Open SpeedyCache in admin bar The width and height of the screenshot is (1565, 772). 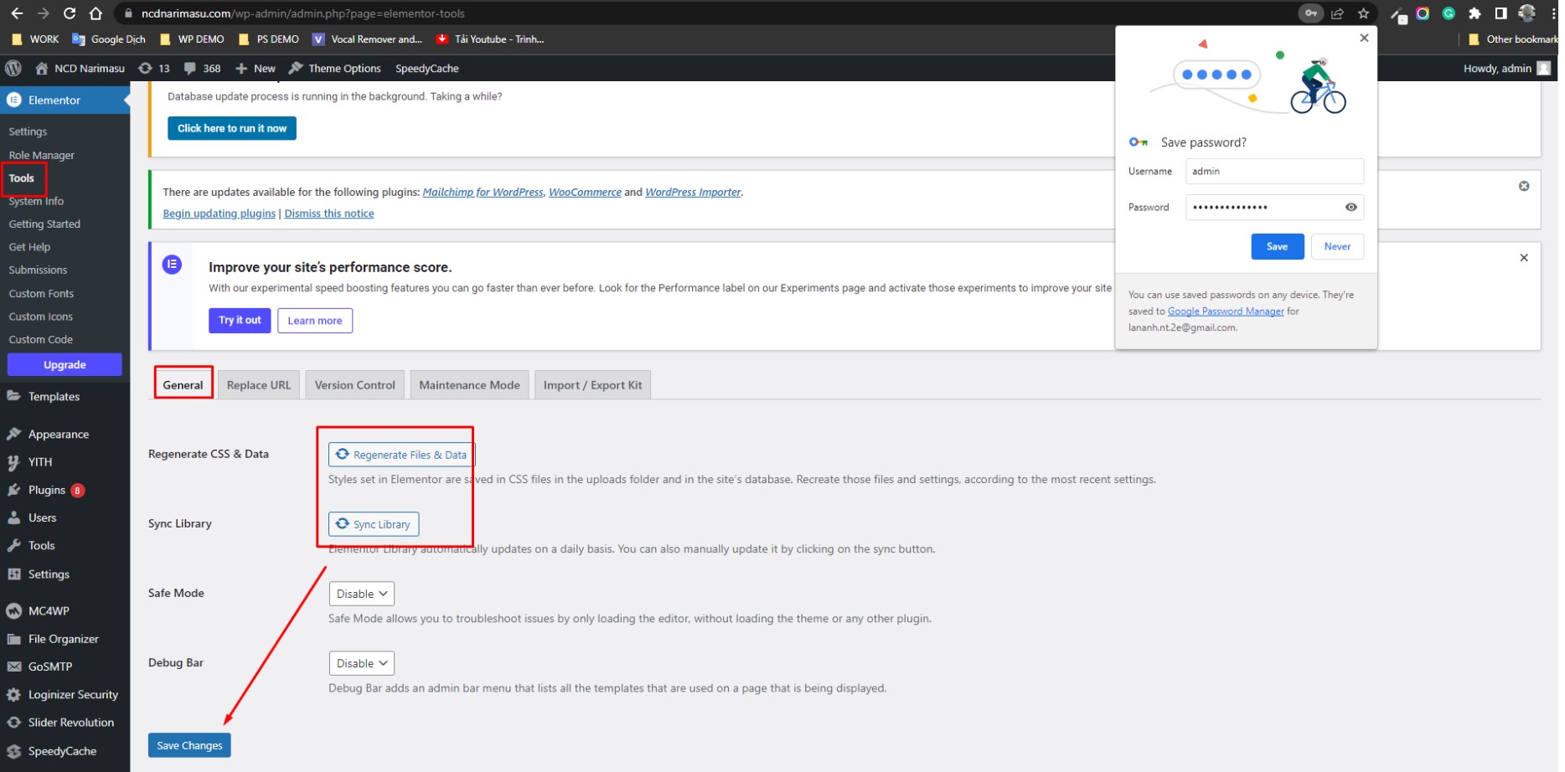(427, 69)
